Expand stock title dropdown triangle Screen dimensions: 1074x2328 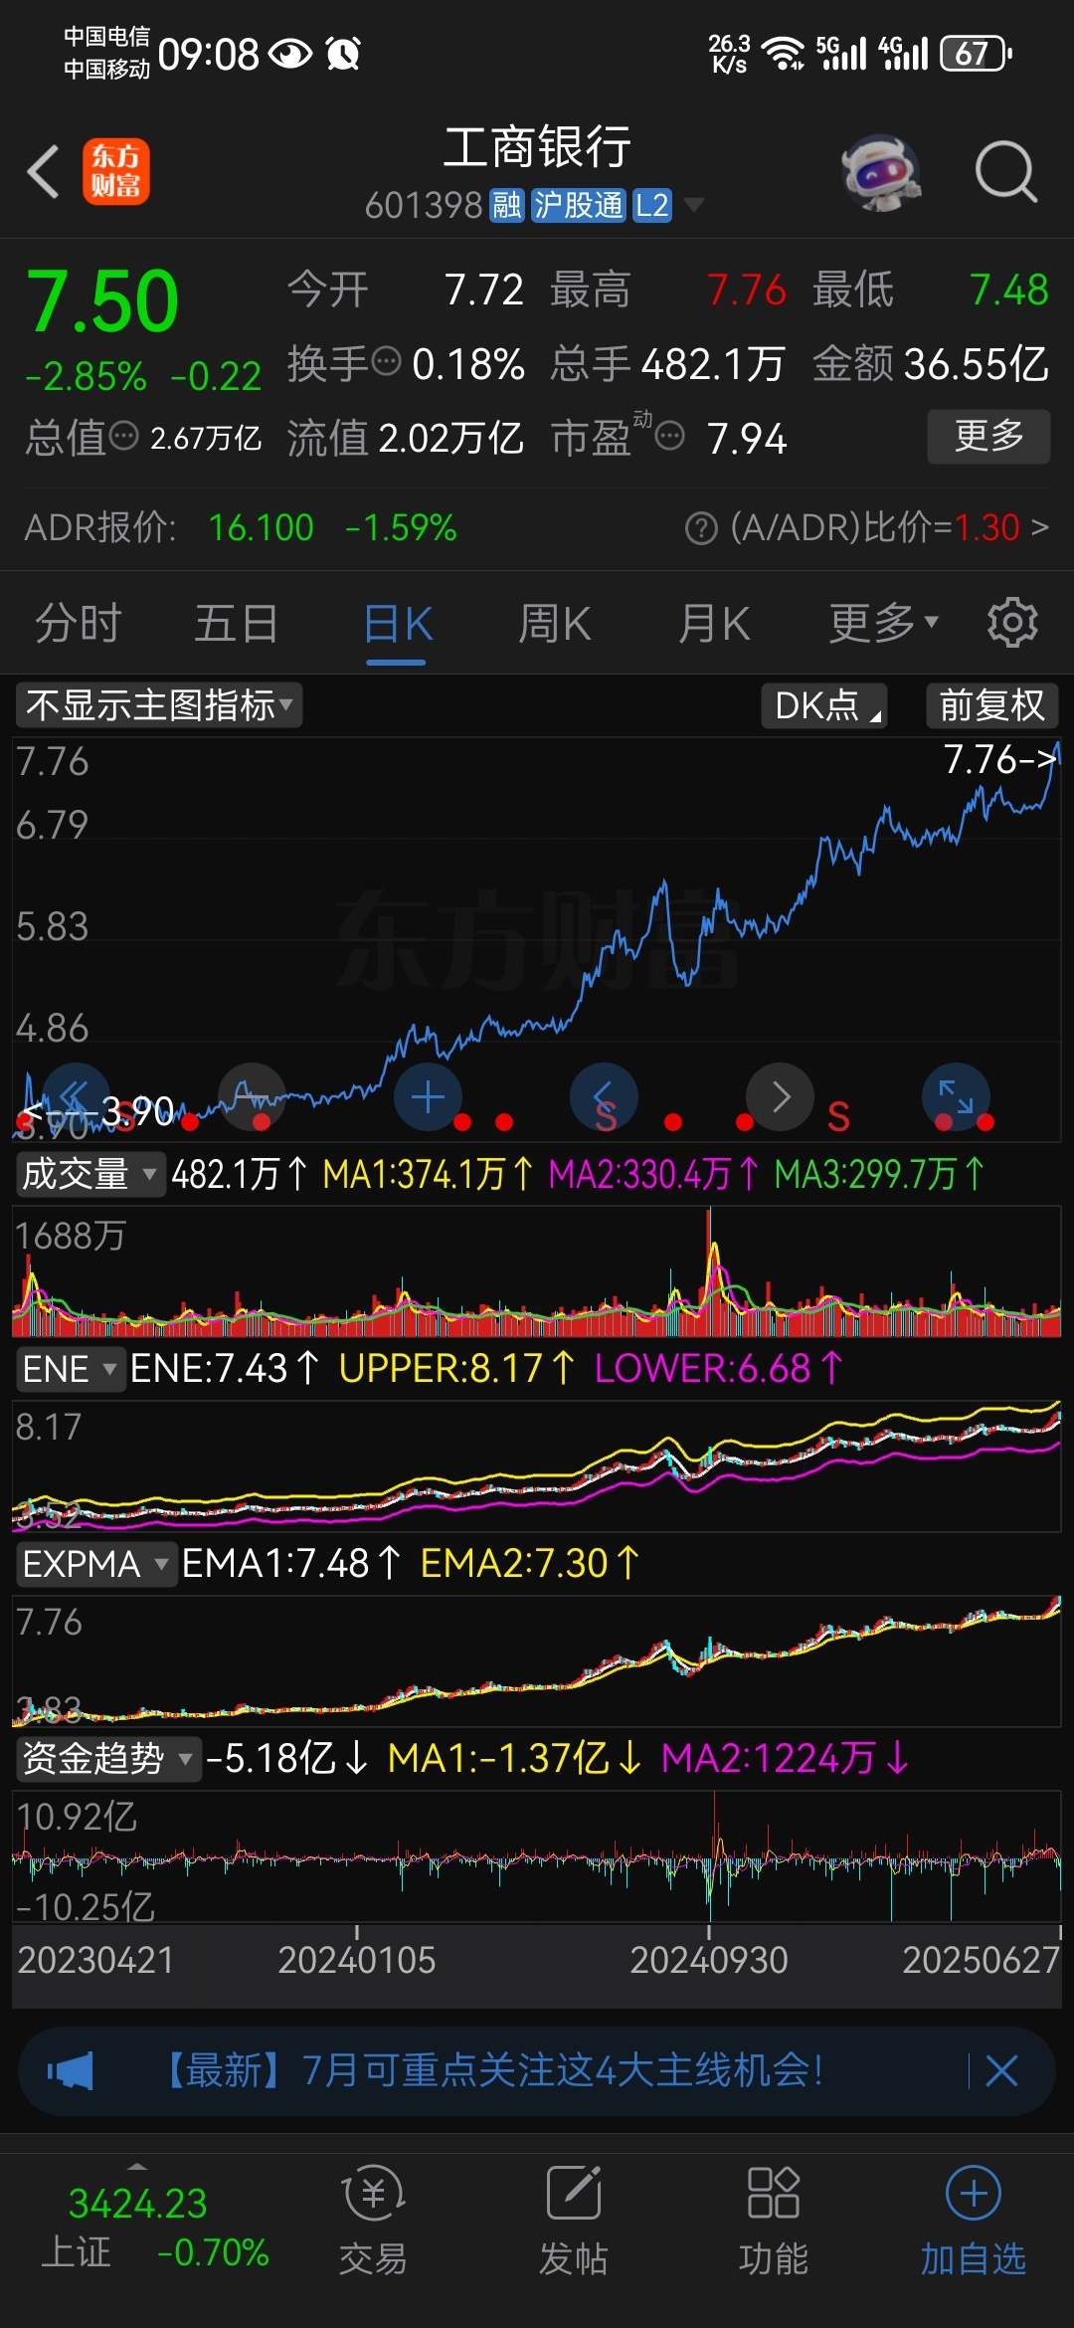point(694,205)
